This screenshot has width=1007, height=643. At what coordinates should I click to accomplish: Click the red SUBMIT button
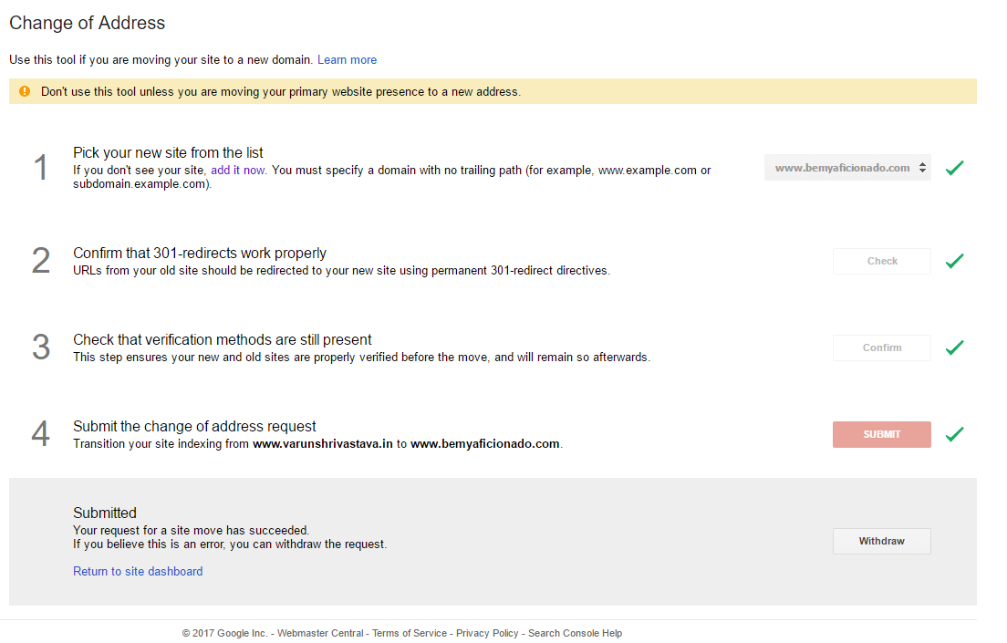pyautogui.click(x=881, y=434)
